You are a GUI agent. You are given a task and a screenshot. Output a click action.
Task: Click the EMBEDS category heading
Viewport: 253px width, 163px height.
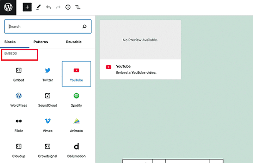tap(11, 53)
